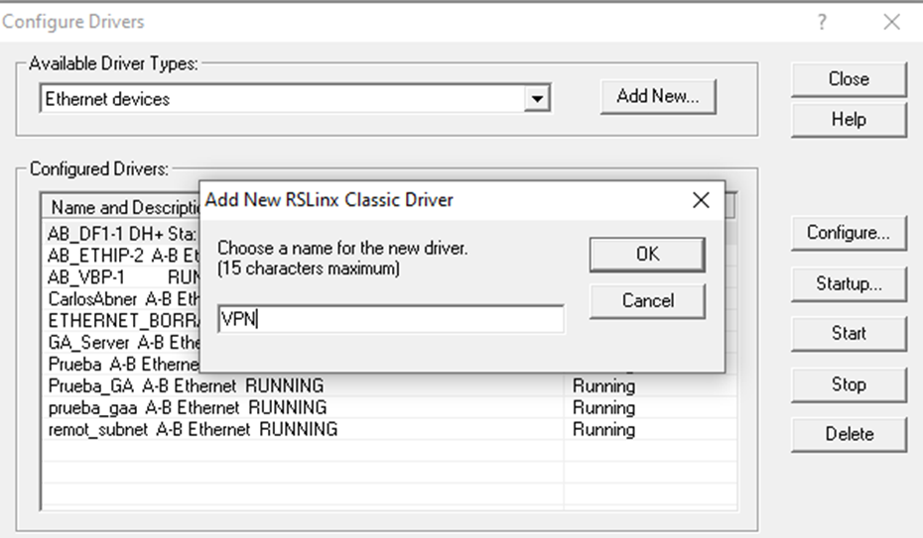923x538 pixels.
Task: Open the Startup... settings button
Action: (848, 283)
